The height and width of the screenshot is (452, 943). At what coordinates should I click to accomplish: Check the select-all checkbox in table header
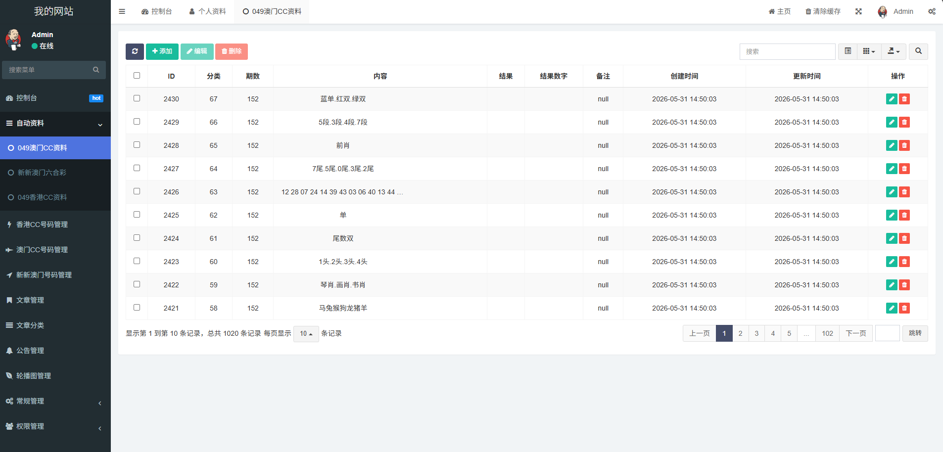[x=137, y=76]
